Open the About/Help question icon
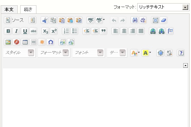 pyautogui.click(x=181, y=53)
